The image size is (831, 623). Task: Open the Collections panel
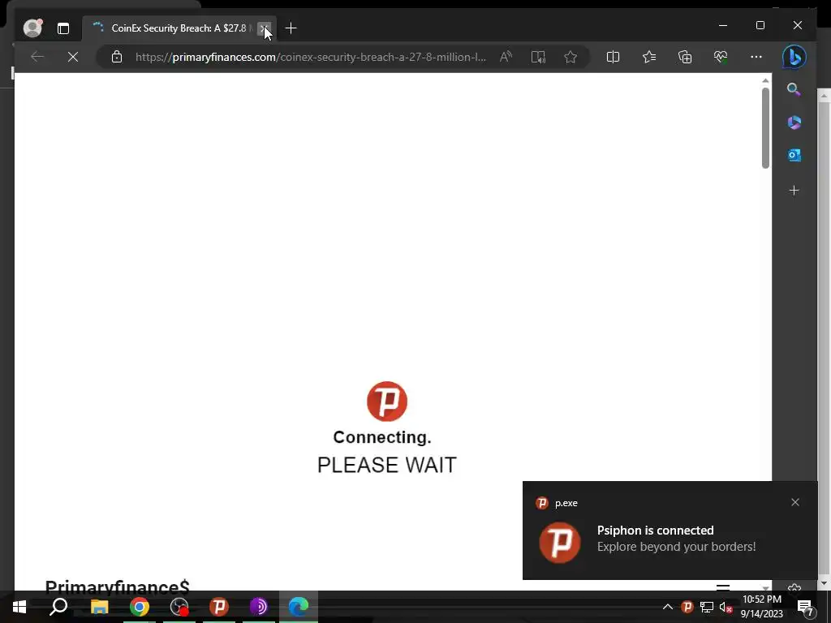point(685,57)
